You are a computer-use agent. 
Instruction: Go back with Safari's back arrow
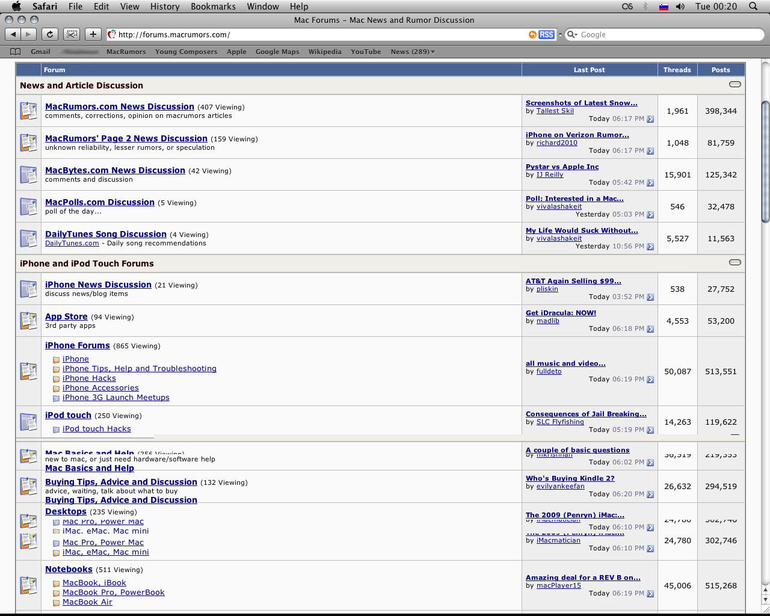tap(13, 34)
